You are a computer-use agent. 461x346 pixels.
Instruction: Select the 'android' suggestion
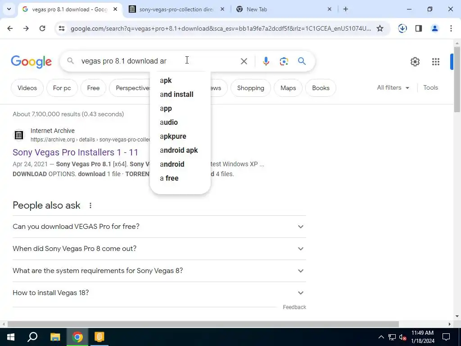180,164
